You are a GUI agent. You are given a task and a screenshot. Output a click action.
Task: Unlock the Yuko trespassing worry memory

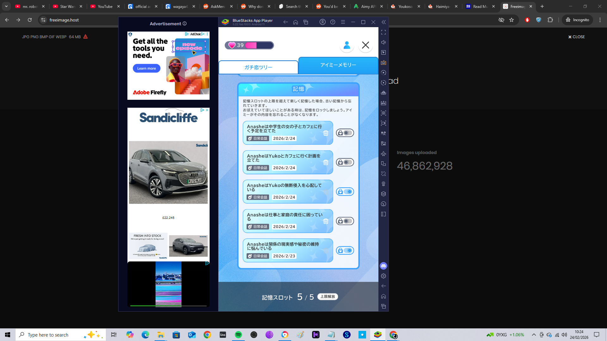coord(345,192)
